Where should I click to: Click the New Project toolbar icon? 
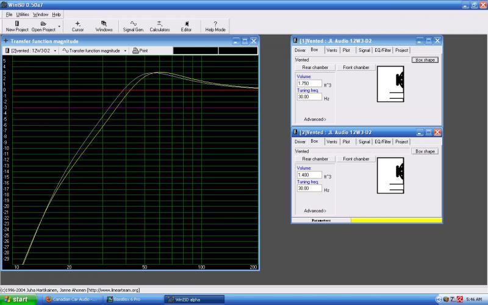click(18, 24)
